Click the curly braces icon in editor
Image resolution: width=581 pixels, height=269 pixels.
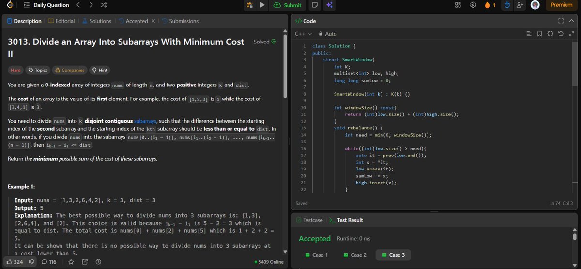click(550, 34)
